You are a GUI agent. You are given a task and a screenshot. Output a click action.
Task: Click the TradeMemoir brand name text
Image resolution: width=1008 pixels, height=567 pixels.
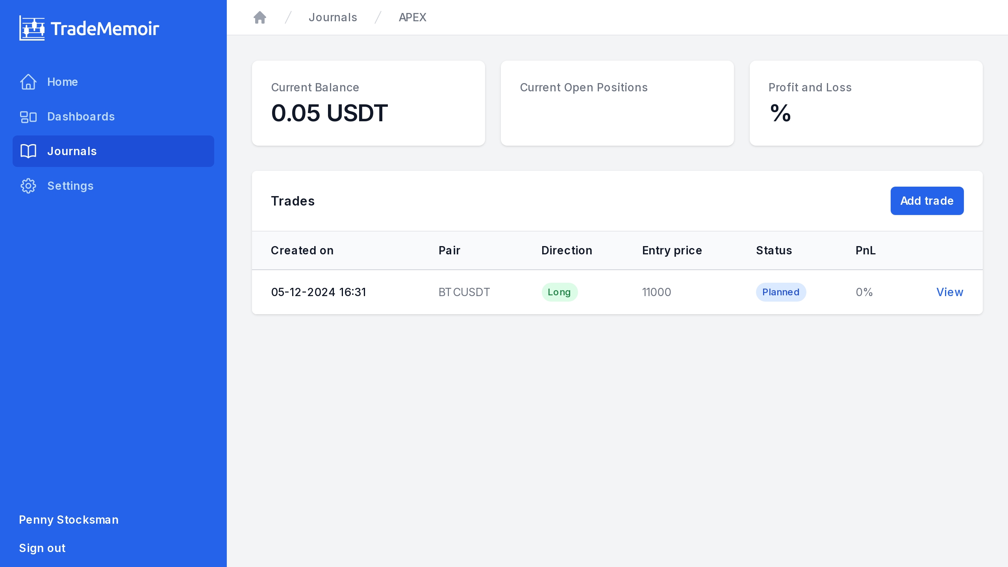click(105, 28)
